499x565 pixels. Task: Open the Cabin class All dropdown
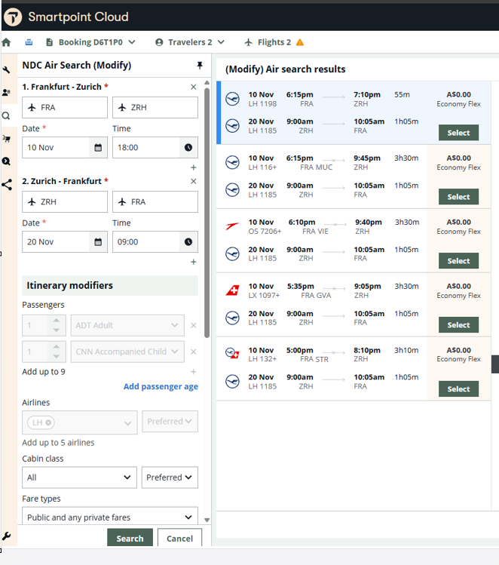click(79, 477)
